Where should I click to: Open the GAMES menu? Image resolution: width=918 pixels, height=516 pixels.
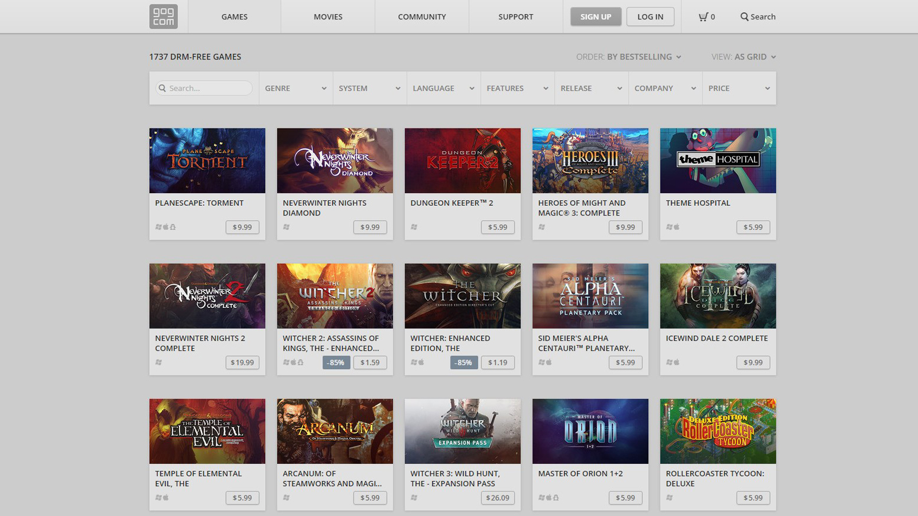(x=235, y=17)
